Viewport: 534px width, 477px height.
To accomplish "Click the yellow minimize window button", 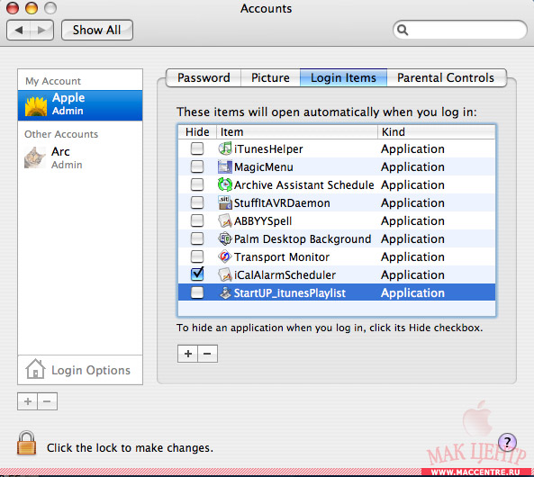I will tap(32, 8).
